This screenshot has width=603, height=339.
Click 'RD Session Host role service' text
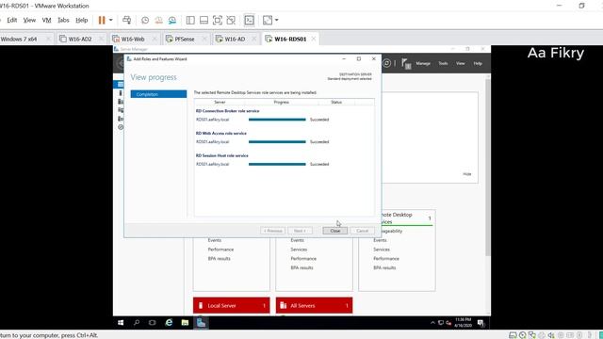coord(222,155)
